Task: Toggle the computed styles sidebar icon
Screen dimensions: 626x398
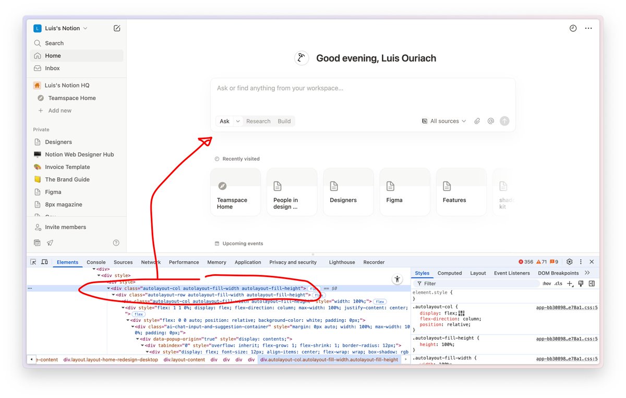Action: pos(592,283)
